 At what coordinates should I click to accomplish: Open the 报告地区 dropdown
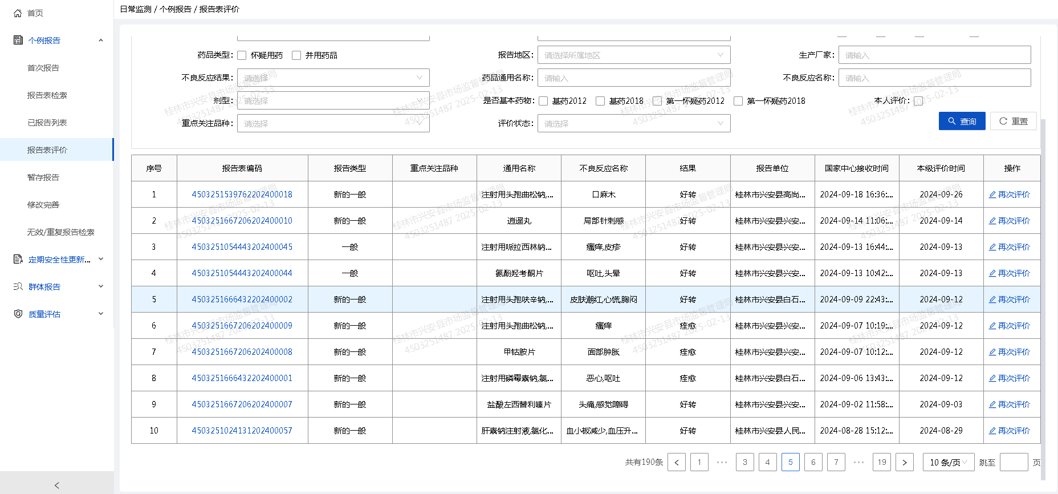tap(633, 55)
